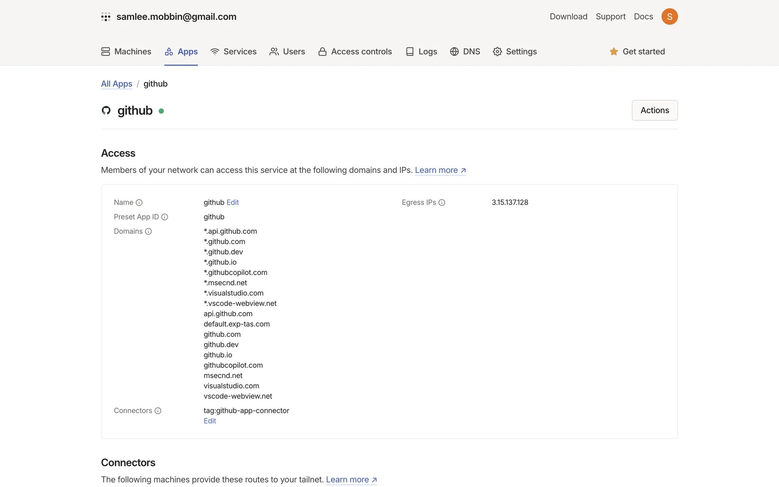Open the Docs link in the header
The image size is (779, 487).
[643, 17]
